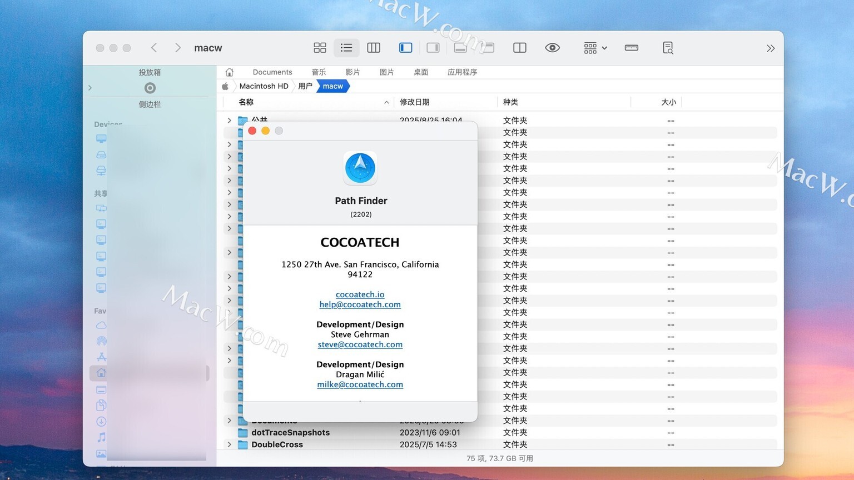
Task: Toggle the left sidebar panel
Action: tap(406, 48)
